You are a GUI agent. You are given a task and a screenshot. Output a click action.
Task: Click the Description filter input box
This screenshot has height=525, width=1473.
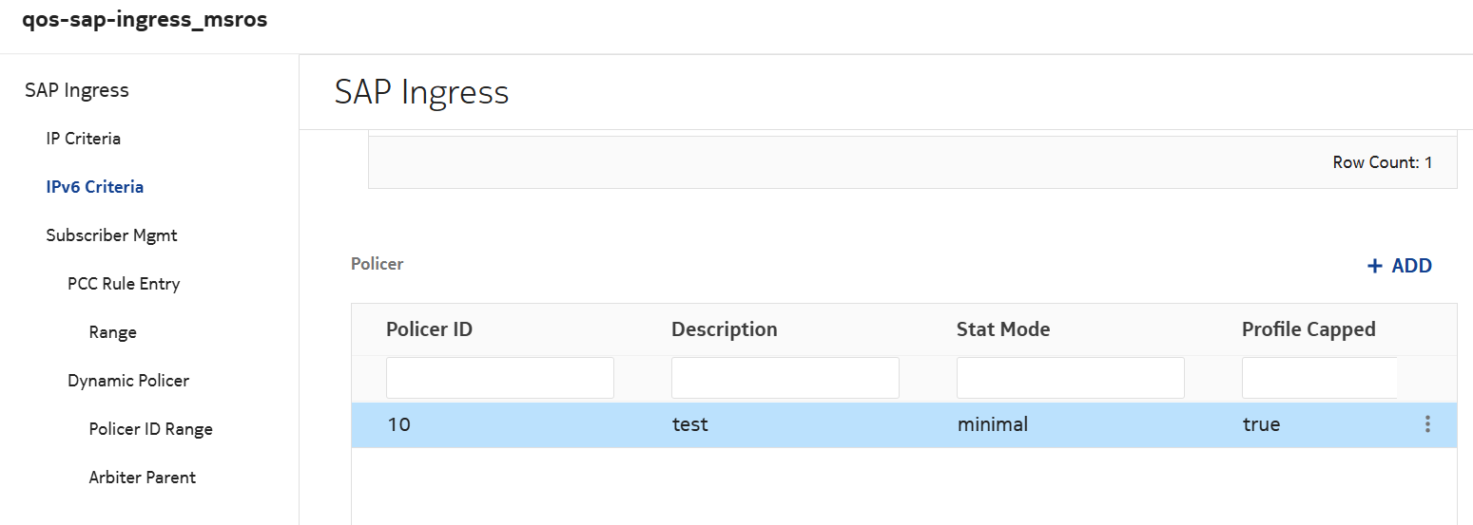click(785, 378)
